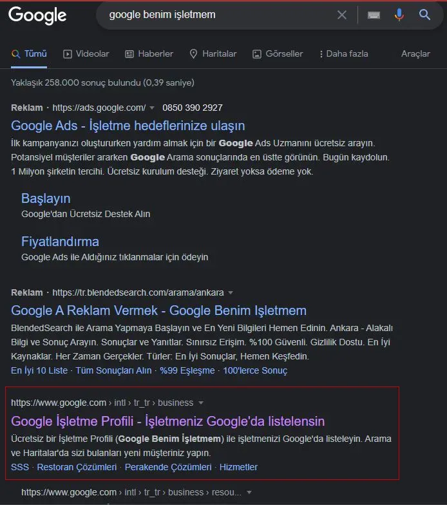Expand arrow next to tr.blendedsearch.com URL

pos(231,292)
